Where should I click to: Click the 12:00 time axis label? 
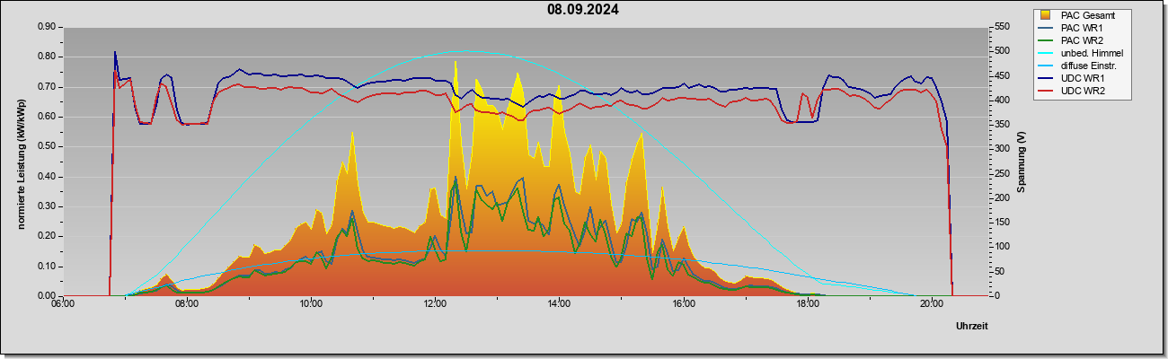tap(435, 303)
